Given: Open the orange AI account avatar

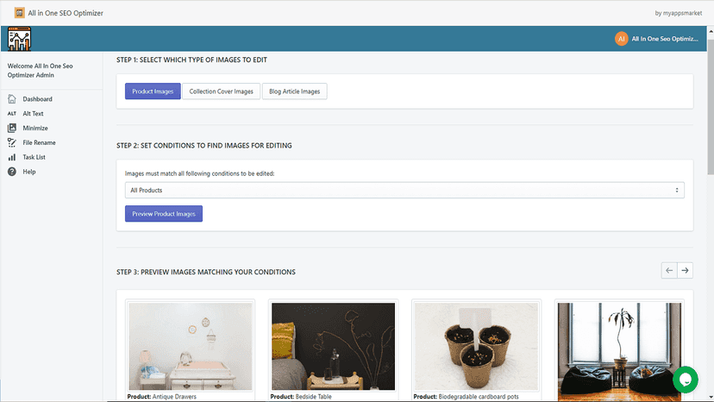Looking at the screenshot, I should pos(621,39).
